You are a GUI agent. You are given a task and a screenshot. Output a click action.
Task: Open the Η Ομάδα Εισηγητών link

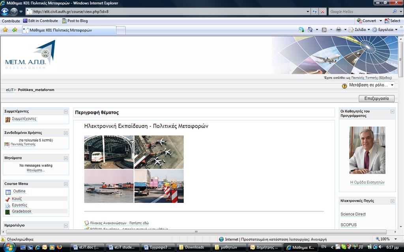[x=367, y=182]
